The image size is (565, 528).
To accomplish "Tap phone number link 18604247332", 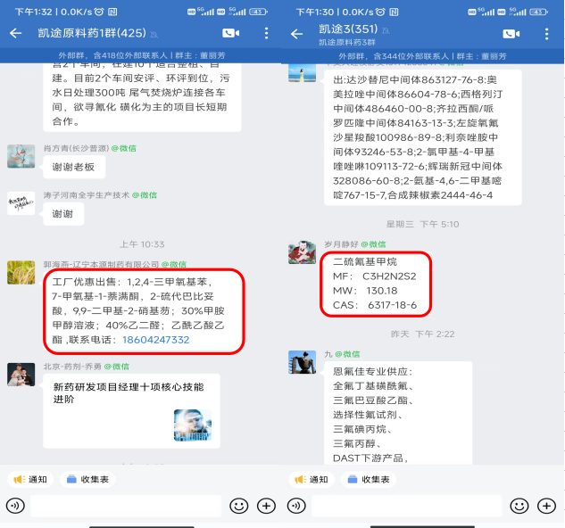I will coord(155,340).
